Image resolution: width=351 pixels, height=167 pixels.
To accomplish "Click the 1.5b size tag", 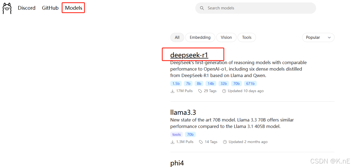I will [176, 83].
